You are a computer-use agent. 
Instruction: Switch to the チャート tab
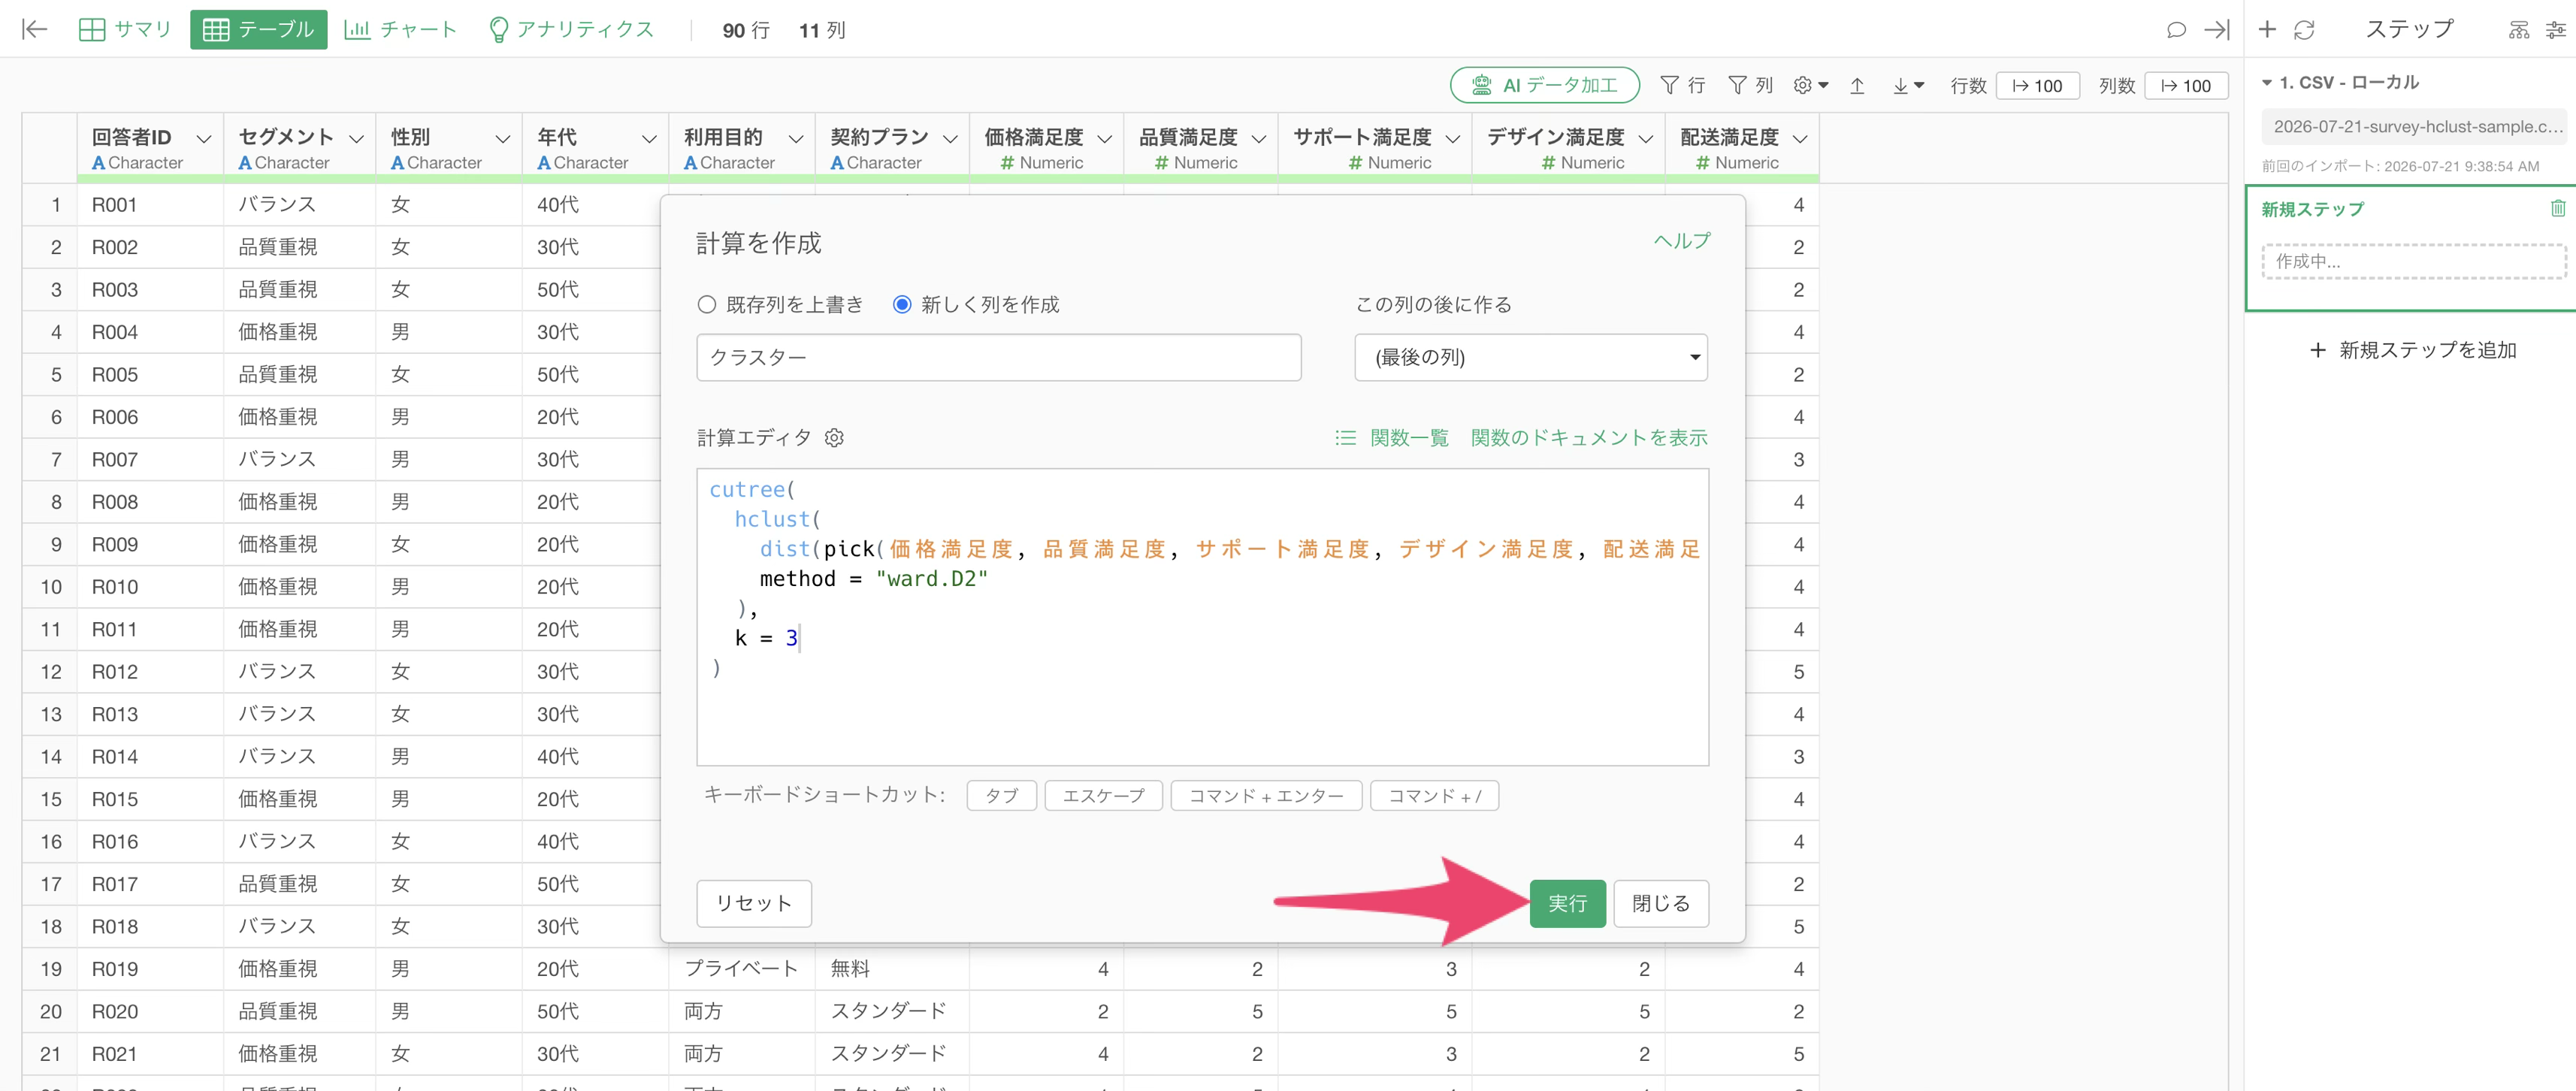point(400,29)
